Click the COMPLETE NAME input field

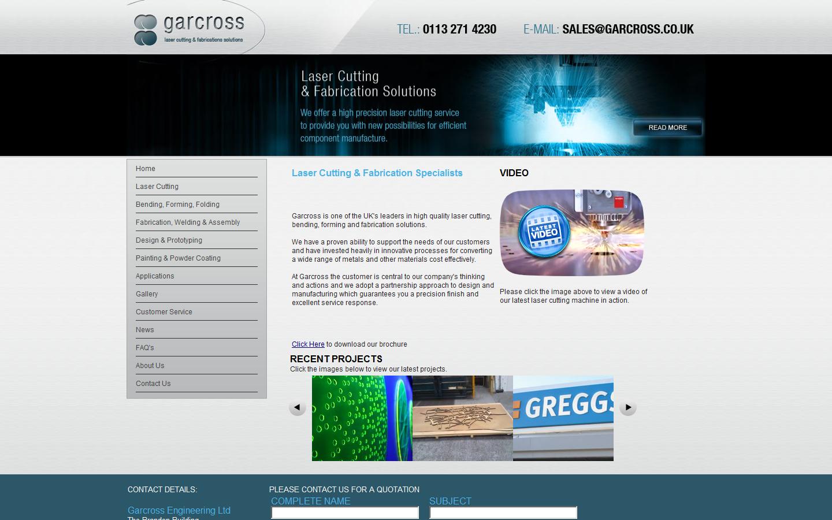344,512
